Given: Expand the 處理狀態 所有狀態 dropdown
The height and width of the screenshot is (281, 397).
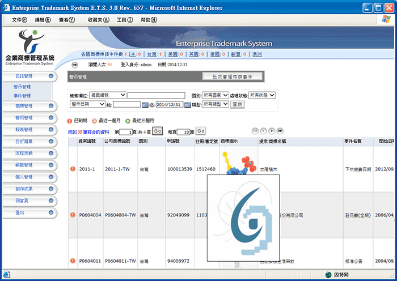Looking at the screenshot, I should coord(261,95).
